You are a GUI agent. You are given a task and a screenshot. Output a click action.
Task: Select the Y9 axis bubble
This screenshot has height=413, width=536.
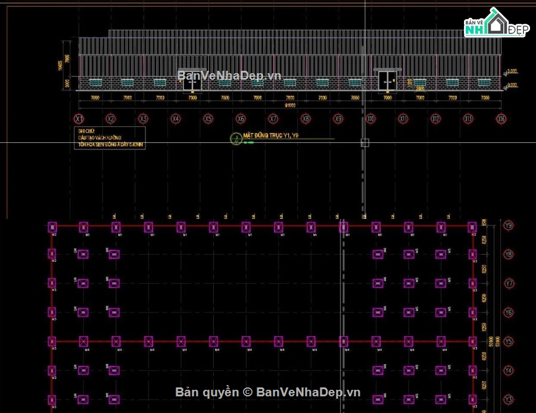point(509,226)
